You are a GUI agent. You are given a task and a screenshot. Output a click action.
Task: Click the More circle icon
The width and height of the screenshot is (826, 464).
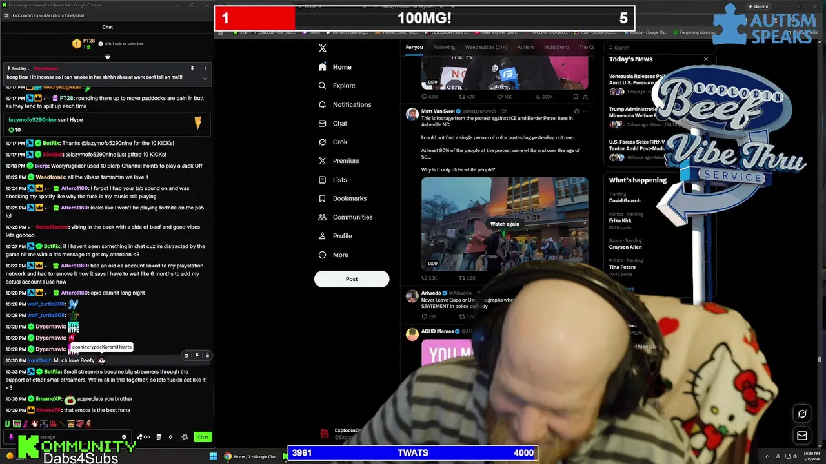[x=322, y=255]
